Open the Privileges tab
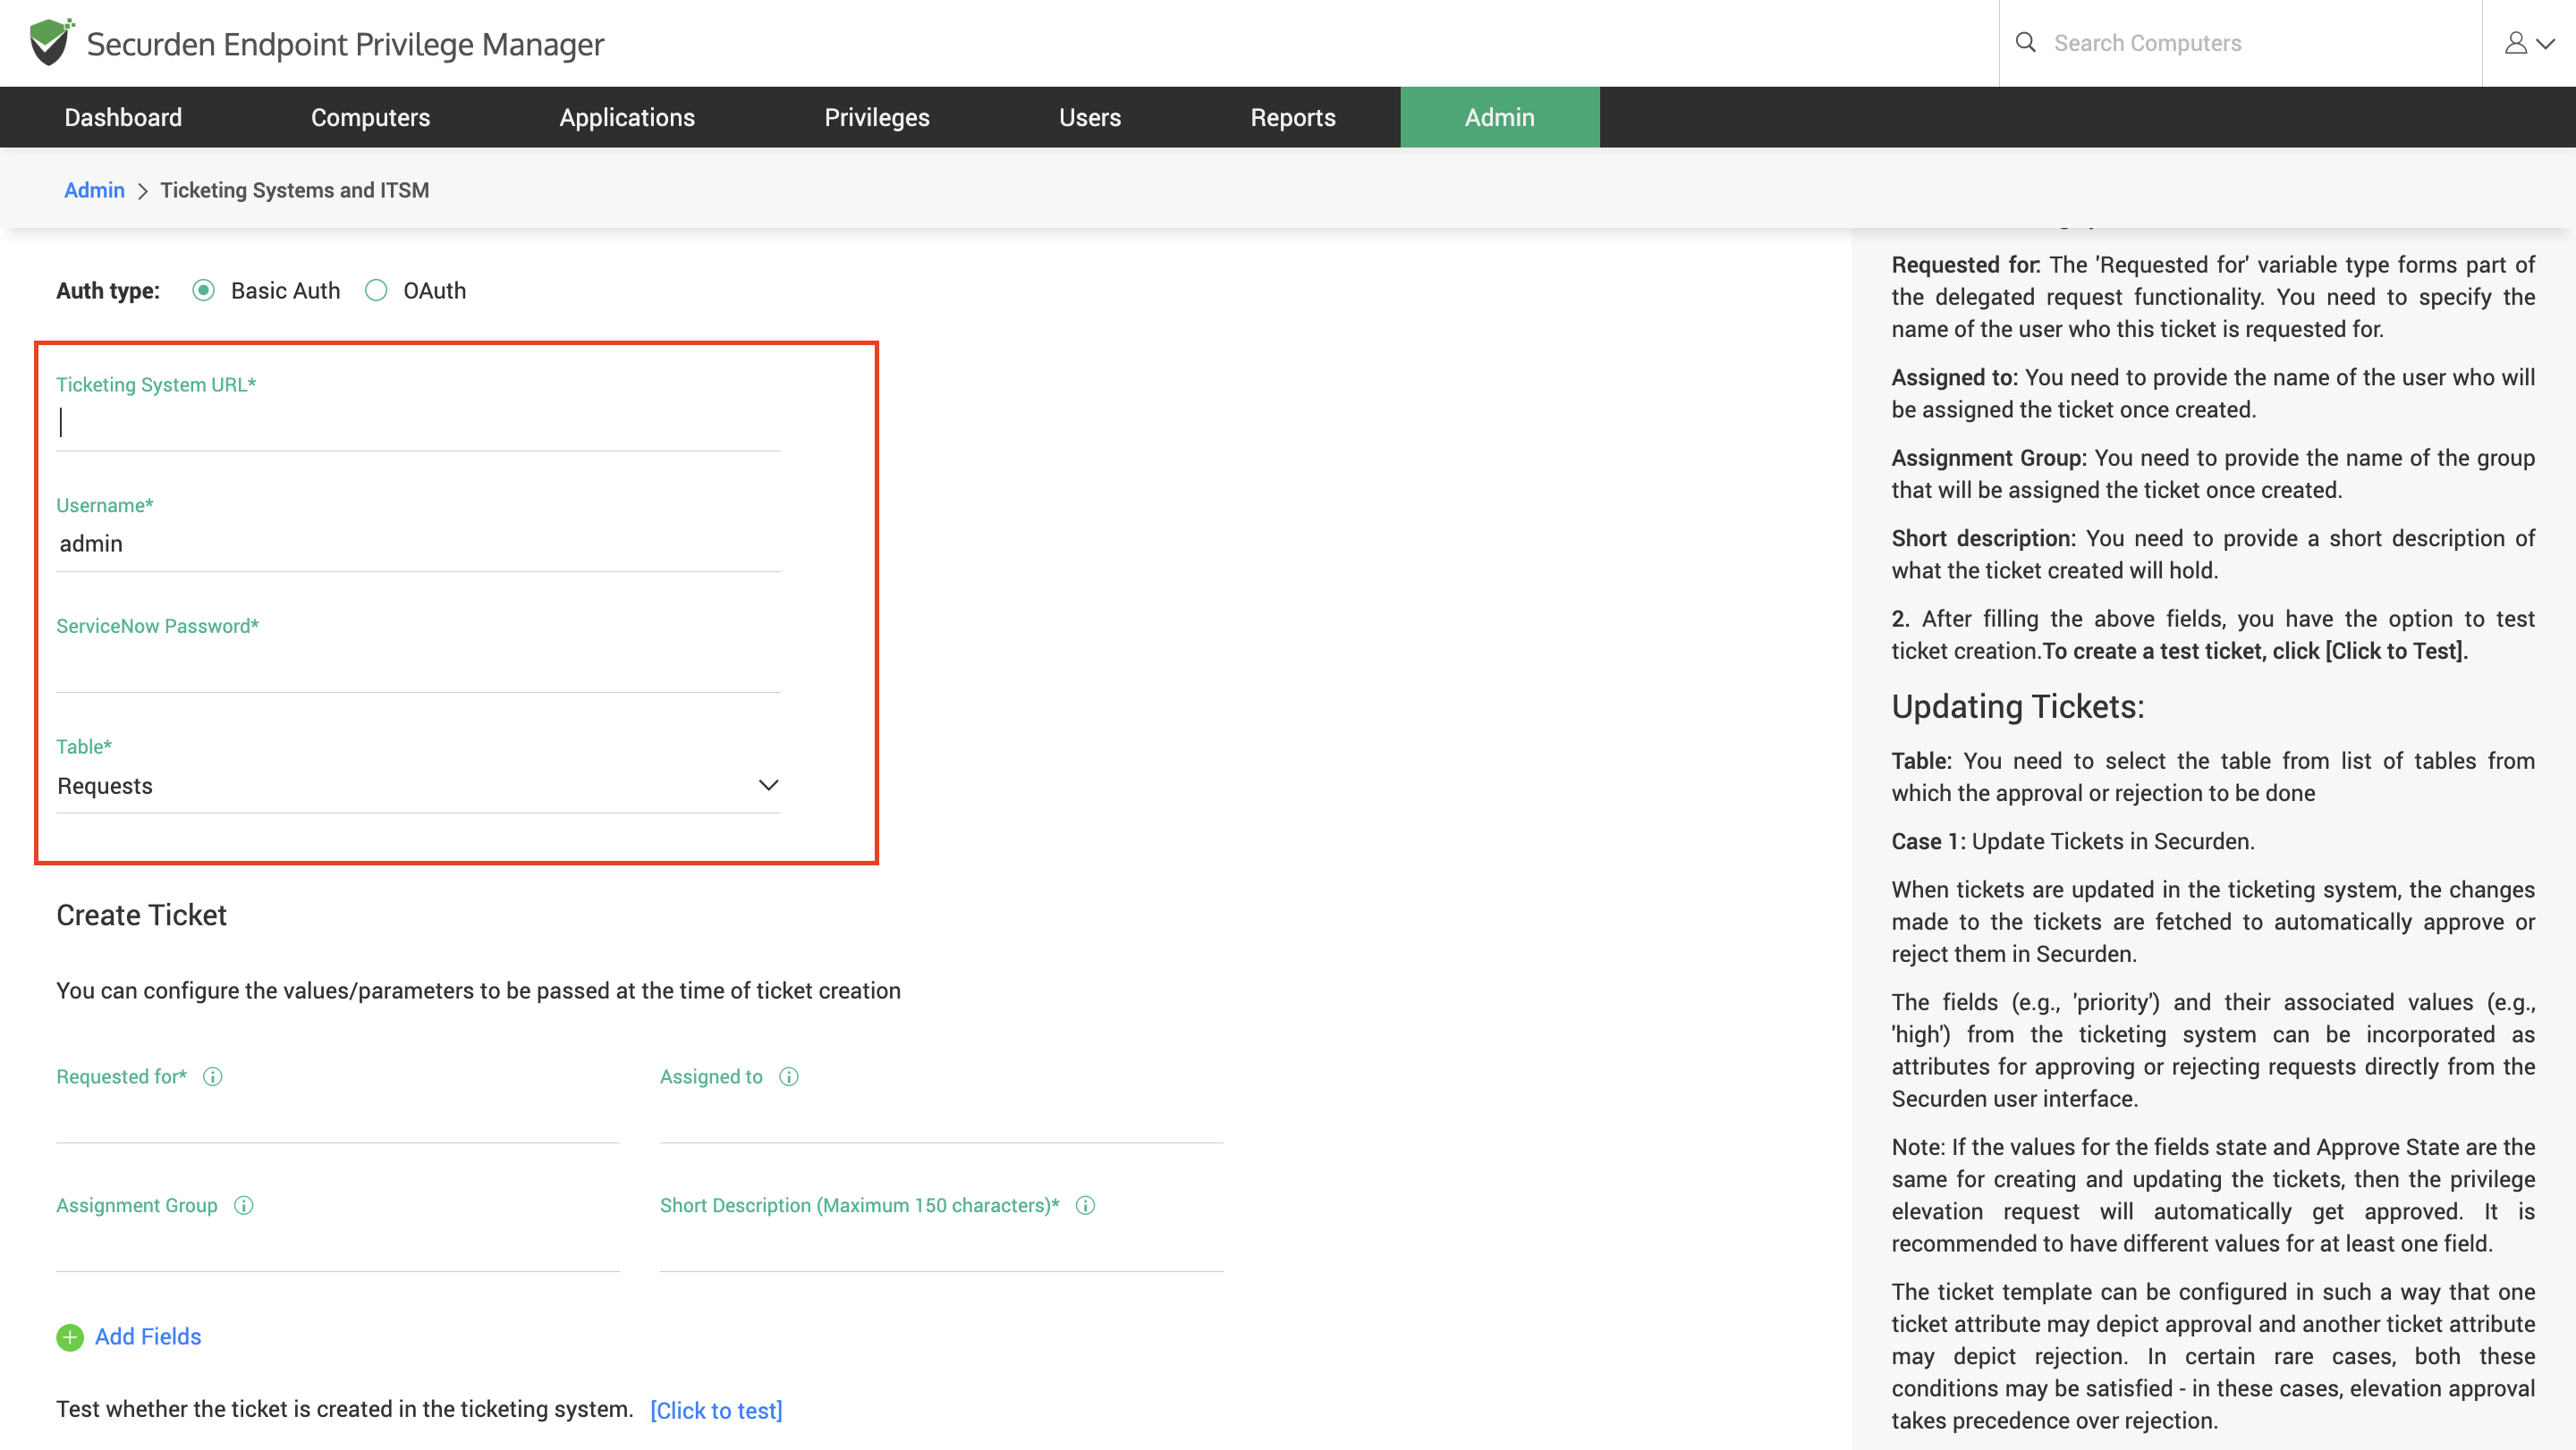 pyautogui.click(x=877, y=117)
